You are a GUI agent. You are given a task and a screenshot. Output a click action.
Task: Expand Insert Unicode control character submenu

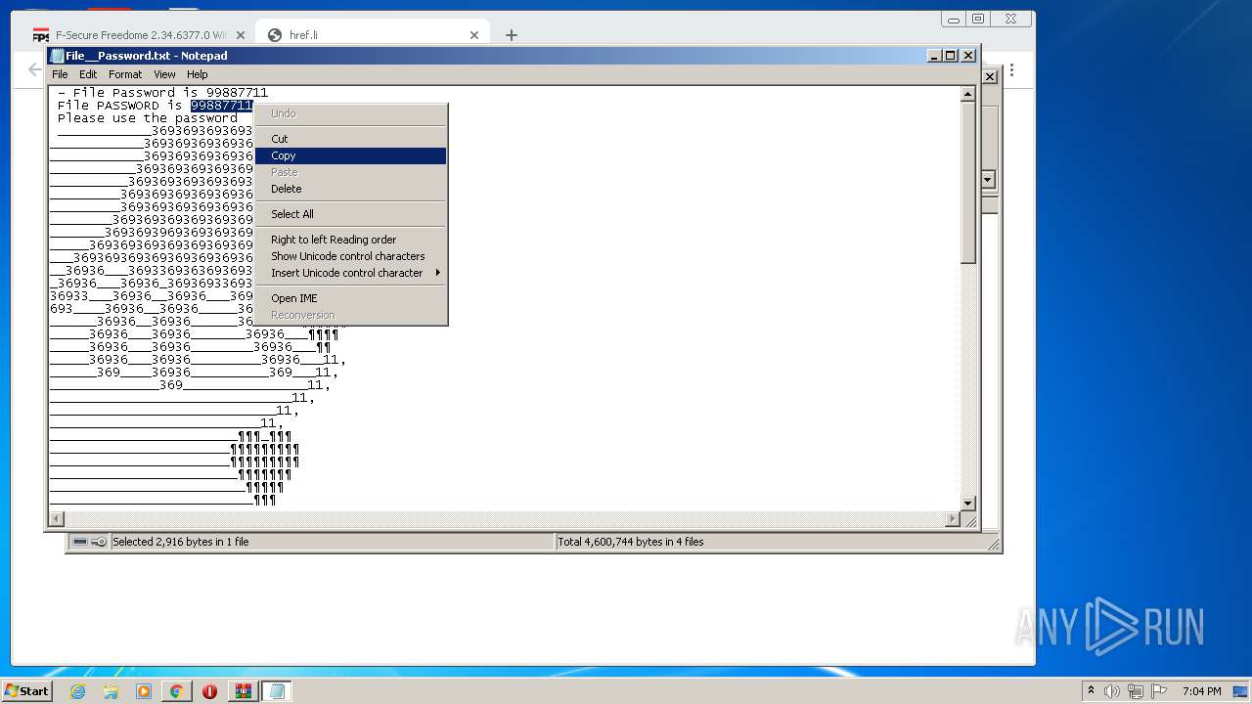tap(350, 273)
